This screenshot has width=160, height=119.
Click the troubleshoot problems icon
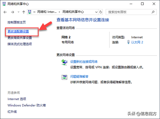click(x=64, y=77)
